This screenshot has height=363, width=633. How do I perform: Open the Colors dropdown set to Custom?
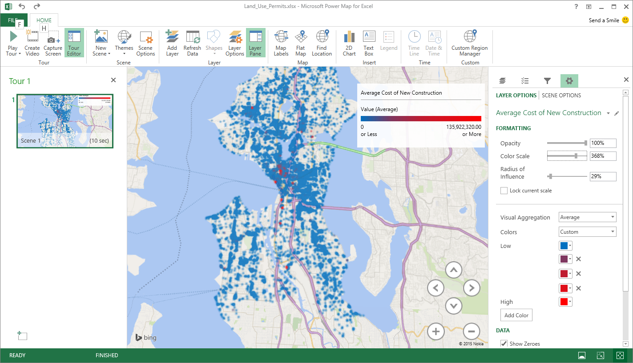click(x=588, y=231)
